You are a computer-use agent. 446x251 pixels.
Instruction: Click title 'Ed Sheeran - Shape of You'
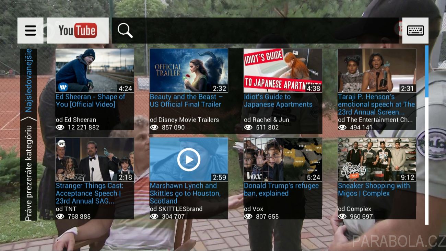click(91, 101)
